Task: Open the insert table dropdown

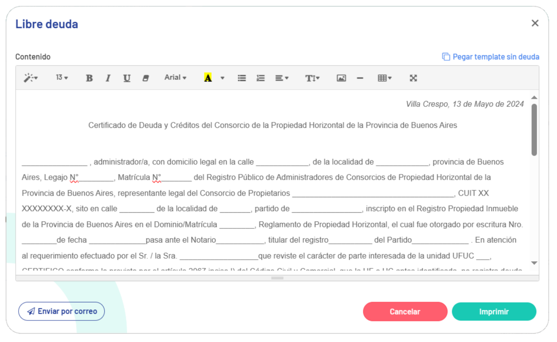Action: [384, 78]
